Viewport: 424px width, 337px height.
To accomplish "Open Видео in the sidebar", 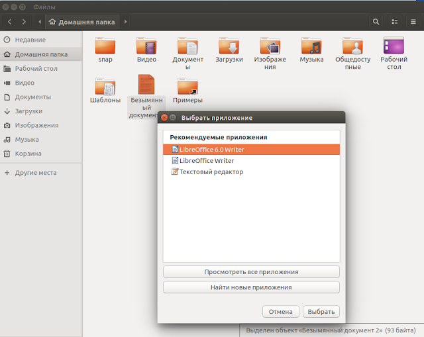I will pyautogui.click(x=41, y=83).
